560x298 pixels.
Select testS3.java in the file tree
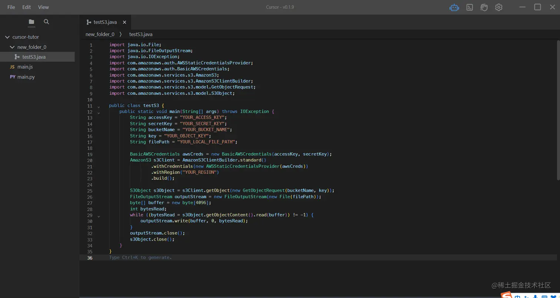point(37,57)
